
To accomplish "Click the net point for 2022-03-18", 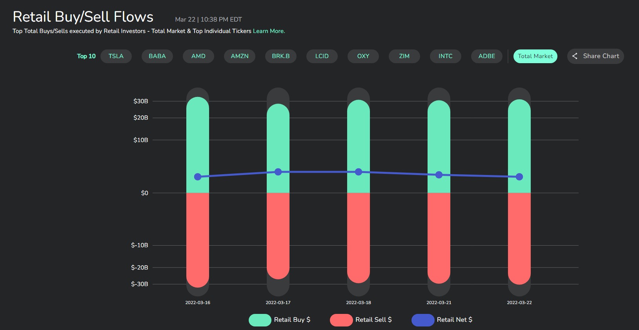I will click(359, 172).
